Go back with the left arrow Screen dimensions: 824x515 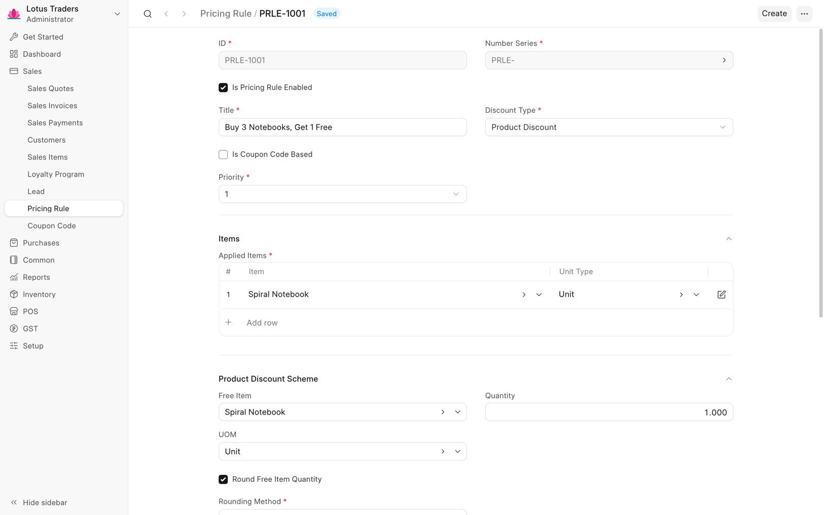point(166,14)
